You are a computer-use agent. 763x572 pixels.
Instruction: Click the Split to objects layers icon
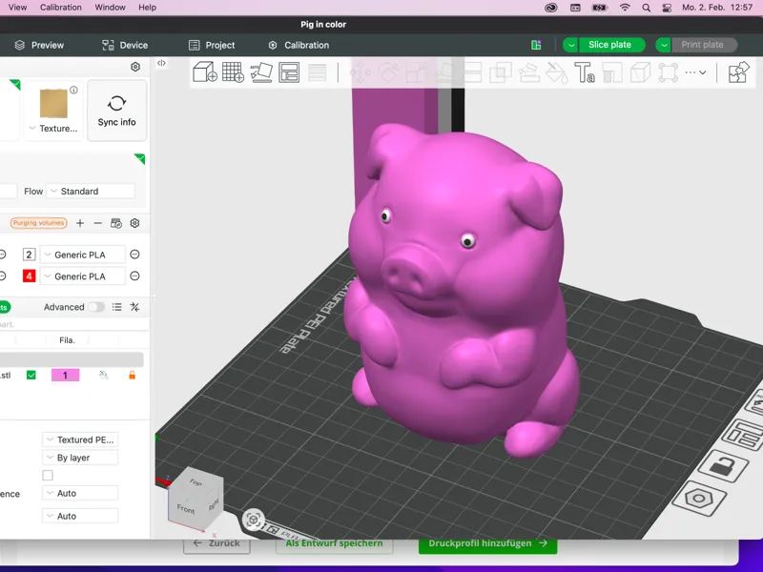(318, 72)
